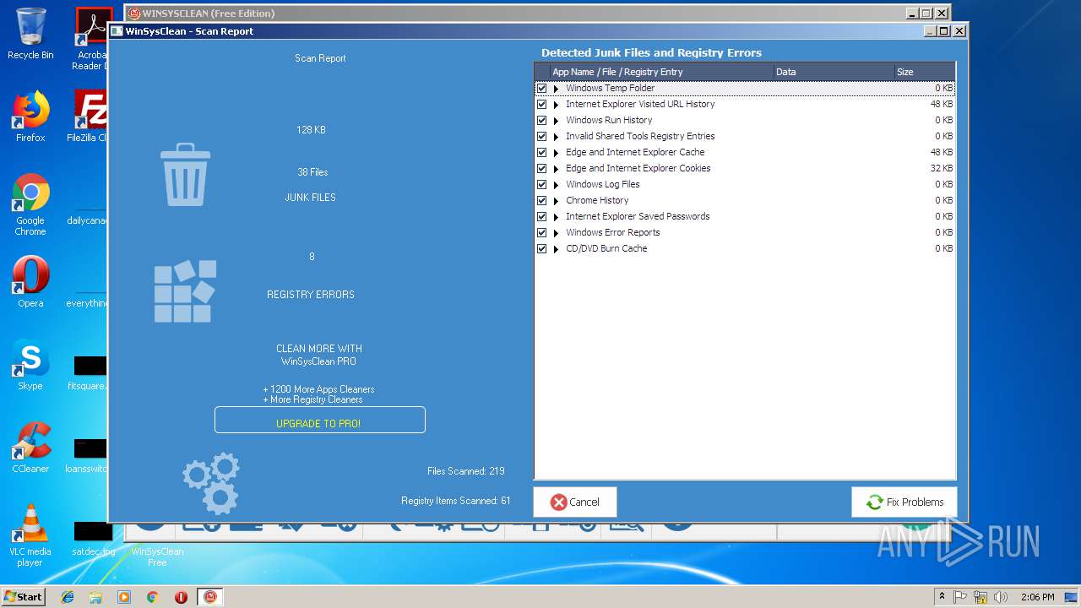Uncheck Internet Explorer Visited URL History
The height and width of the screenshot is (608, 1081).
point(542,104)
